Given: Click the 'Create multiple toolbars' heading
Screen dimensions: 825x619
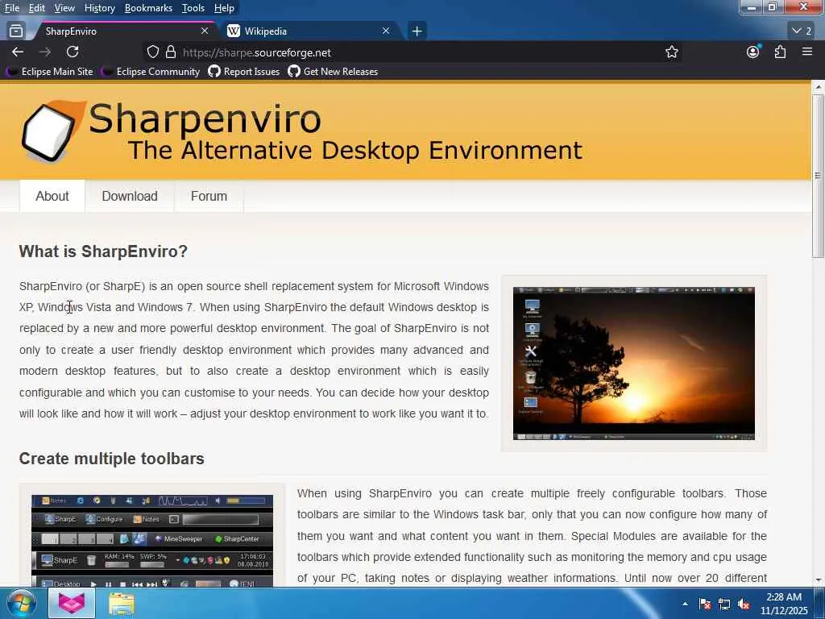Looking at the screenshot, I should [x=111, y=459].
